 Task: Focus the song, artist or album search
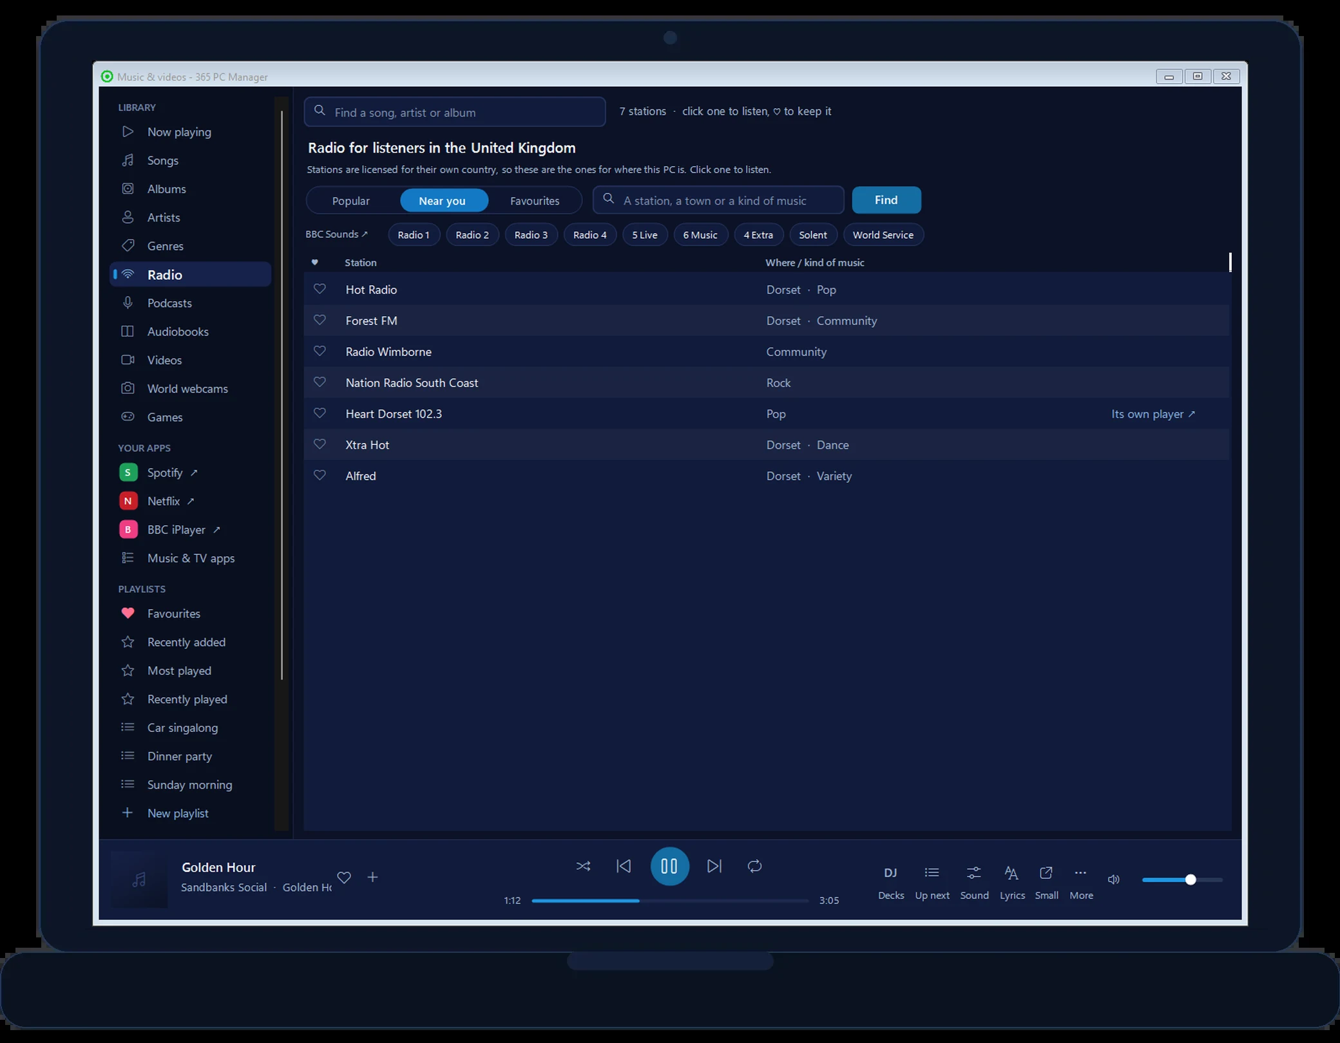point(455,112)
